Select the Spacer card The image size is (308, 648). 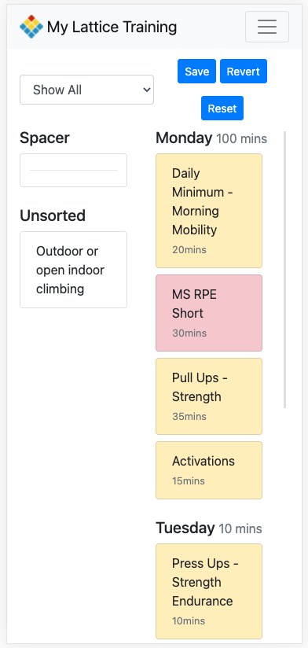[74, 171]
